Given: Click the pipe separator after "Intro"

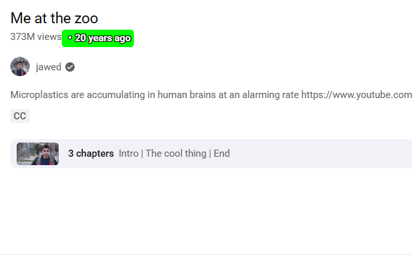Looking at the screenshot, I should tap(142, 154).
